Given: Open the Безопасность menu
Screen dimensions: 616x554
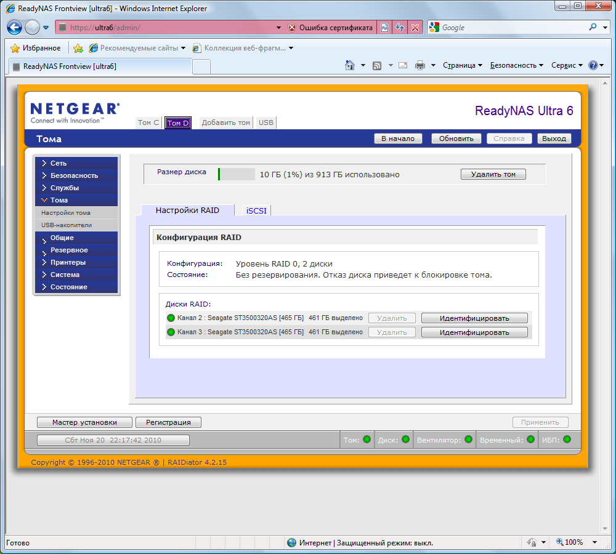Looking at the screenshot, I should pyautogui.click(x=517, y=66).
